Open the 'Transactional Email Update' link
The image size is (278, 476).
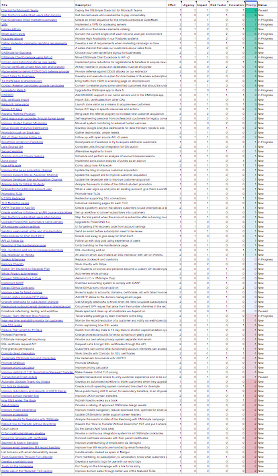(x=19, y=377)
